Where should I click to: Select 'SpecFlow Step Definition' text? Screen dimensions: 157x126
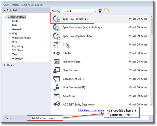(x=77, y=36)
